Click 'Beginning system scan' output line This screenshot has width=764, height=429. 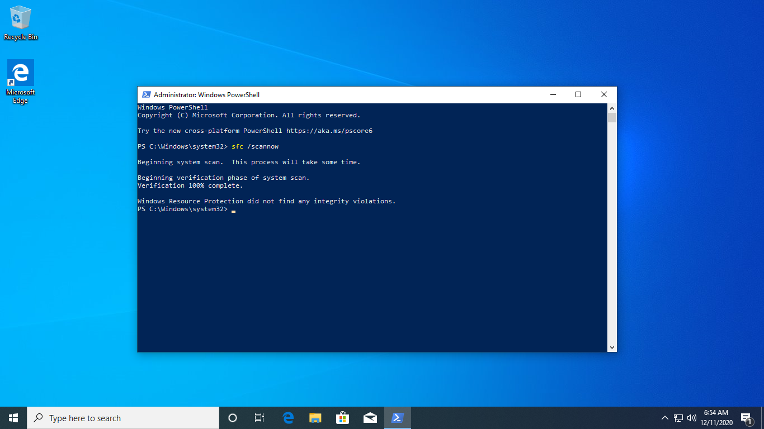click(249, 162)
